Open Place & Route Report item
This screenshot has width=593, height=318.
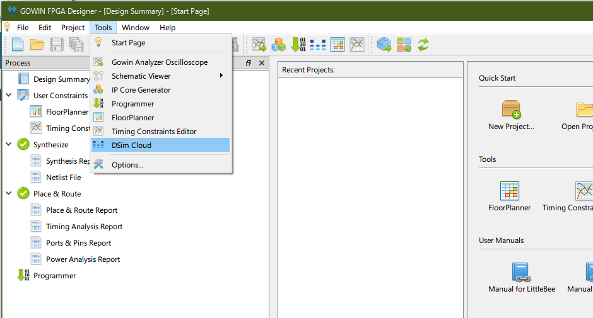(81, 210)
